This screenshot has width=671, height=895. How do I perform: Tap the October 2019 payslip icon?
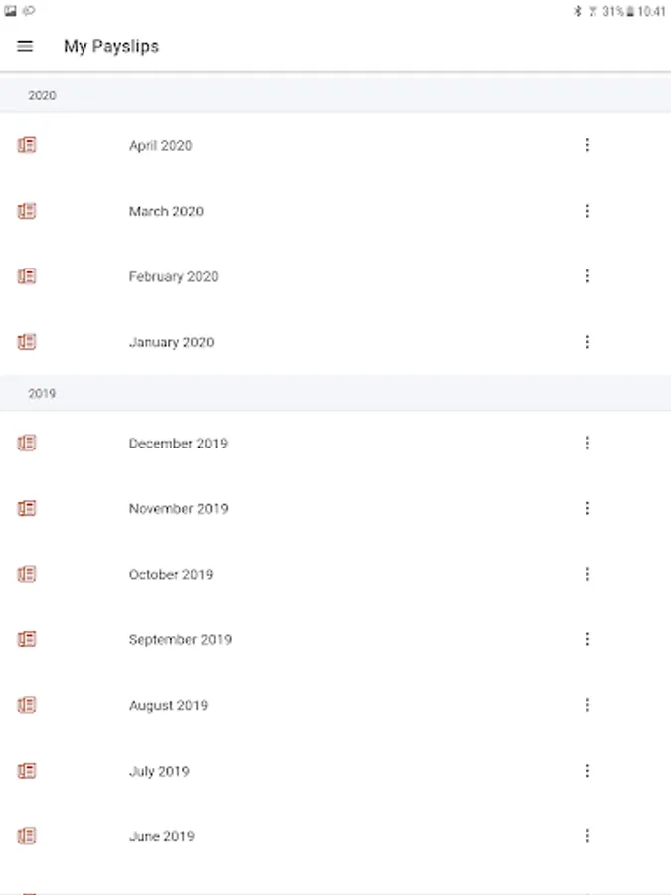pyautogui.click(x=27, y=574)
